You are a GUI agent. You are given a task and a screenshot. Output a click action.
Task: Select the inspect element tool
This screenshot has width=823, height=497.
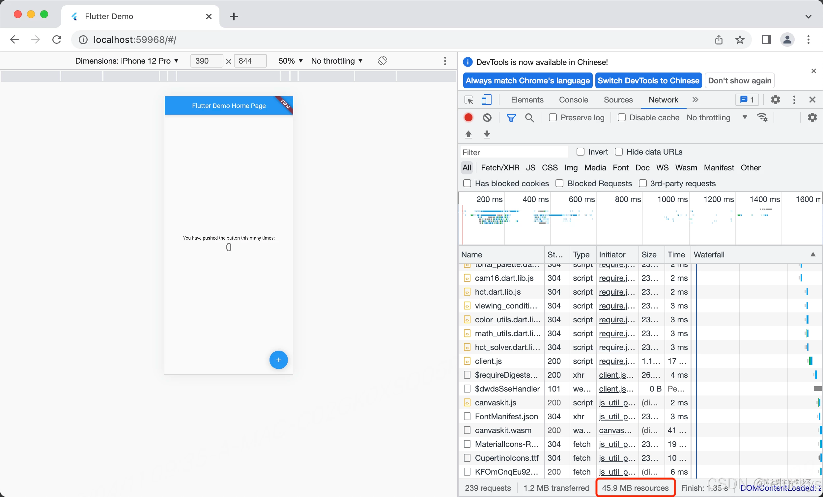click(468, 100)
